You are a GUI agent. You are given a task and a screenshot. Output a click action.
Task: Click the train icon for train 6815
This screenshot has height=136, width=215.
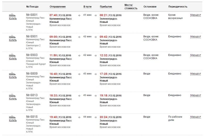(13, 117)
